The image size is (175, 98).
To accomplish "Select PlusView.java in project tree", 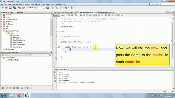I will tap(17, 42).
